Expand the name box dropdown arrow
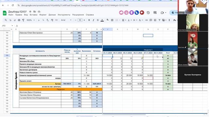The height and width of the screenshot is (117, 209). point(12,26)
